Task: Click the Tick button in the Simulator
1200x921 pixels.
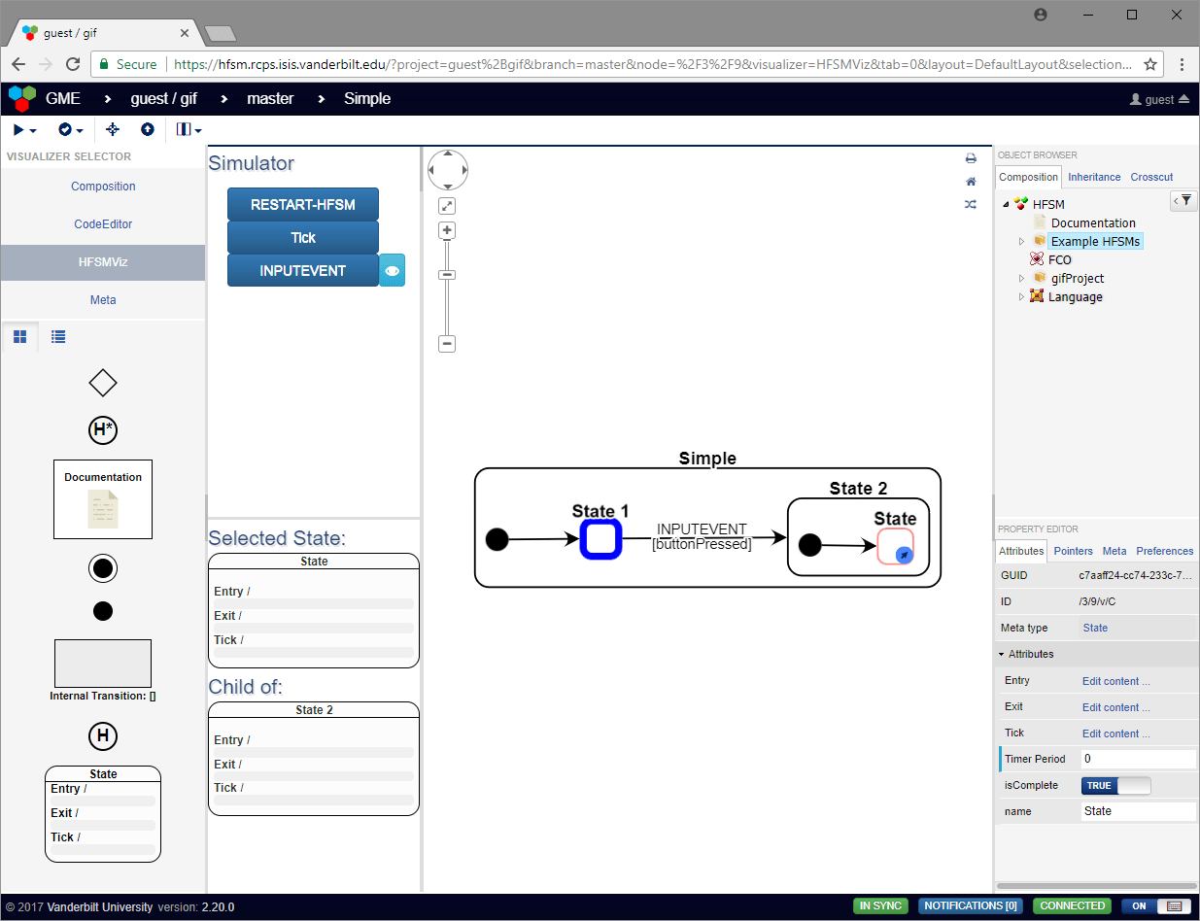Action: pyautogui.click(x=303, y=238)
